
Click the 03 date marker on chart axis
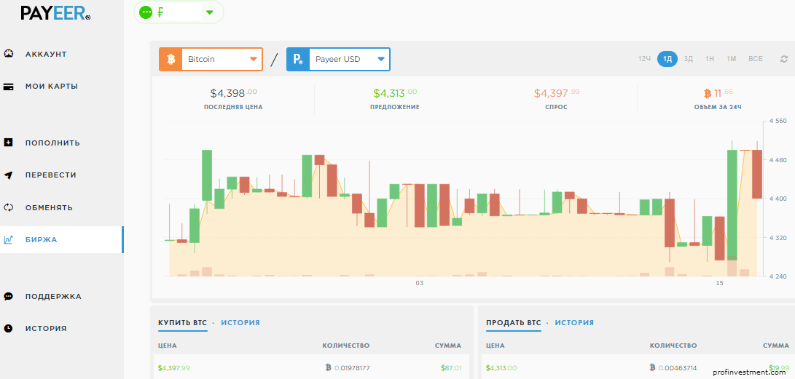point(419,284)
